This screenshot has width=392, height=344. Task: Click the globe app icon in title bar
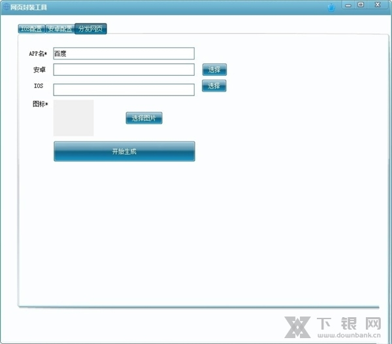6,7
